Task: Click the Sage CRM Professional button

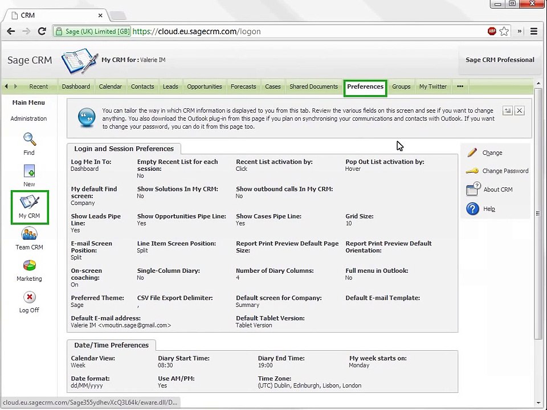Action: tap(500, 60)
